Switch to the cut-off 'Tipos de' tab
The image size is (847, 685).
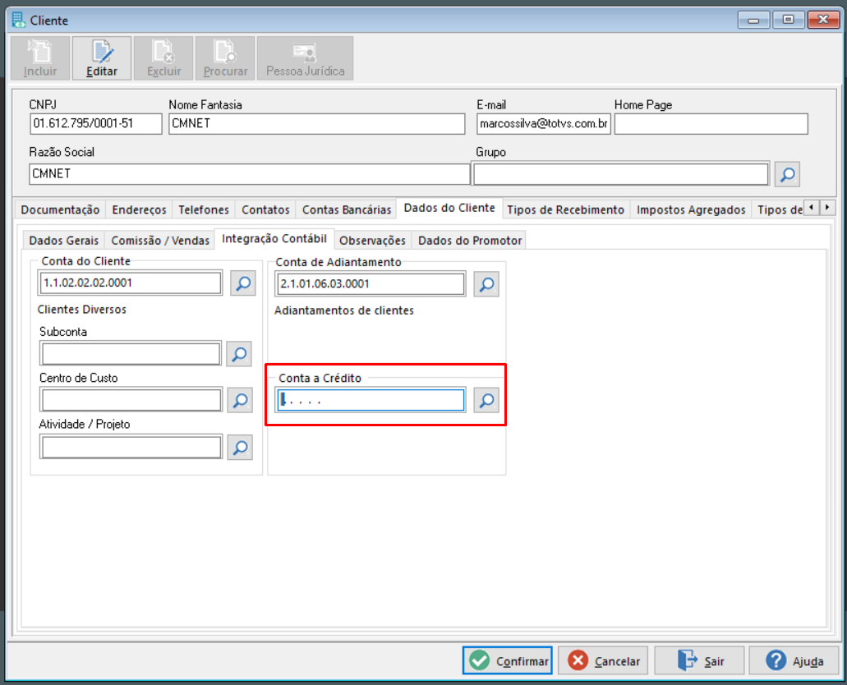click(780, 209)
